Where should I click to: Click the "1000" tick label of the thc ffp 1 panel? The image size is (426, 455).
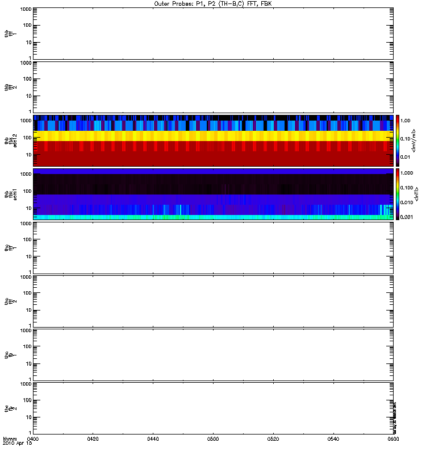point(26,330)
